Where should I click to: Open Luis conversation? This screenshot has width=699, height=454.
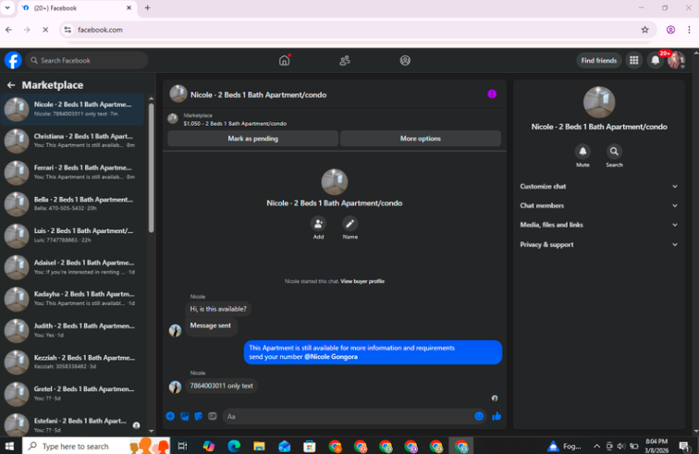point(73,236)
